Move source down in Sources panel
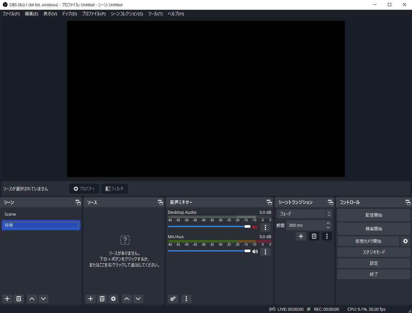412x313 pixels. (138, 299)
